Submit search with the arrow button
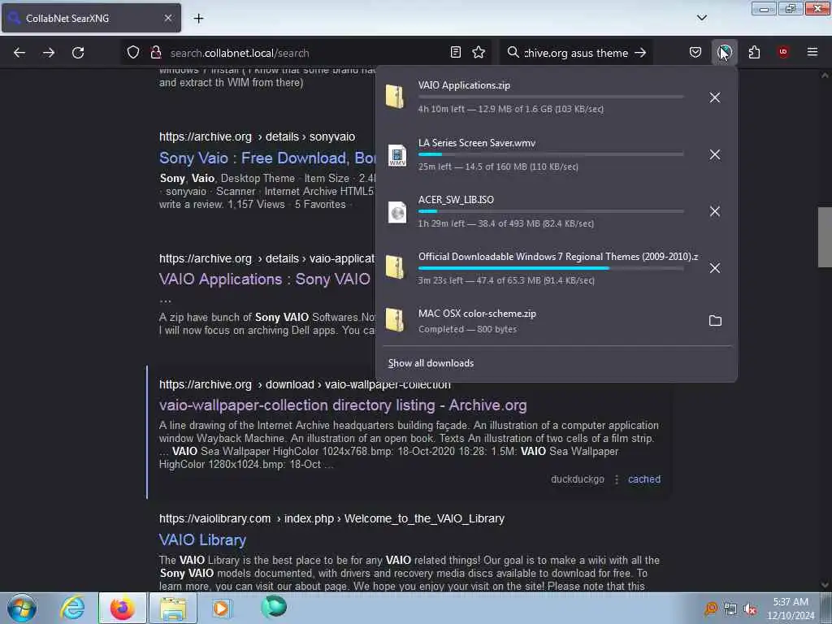832x624 pixels. 640,53
